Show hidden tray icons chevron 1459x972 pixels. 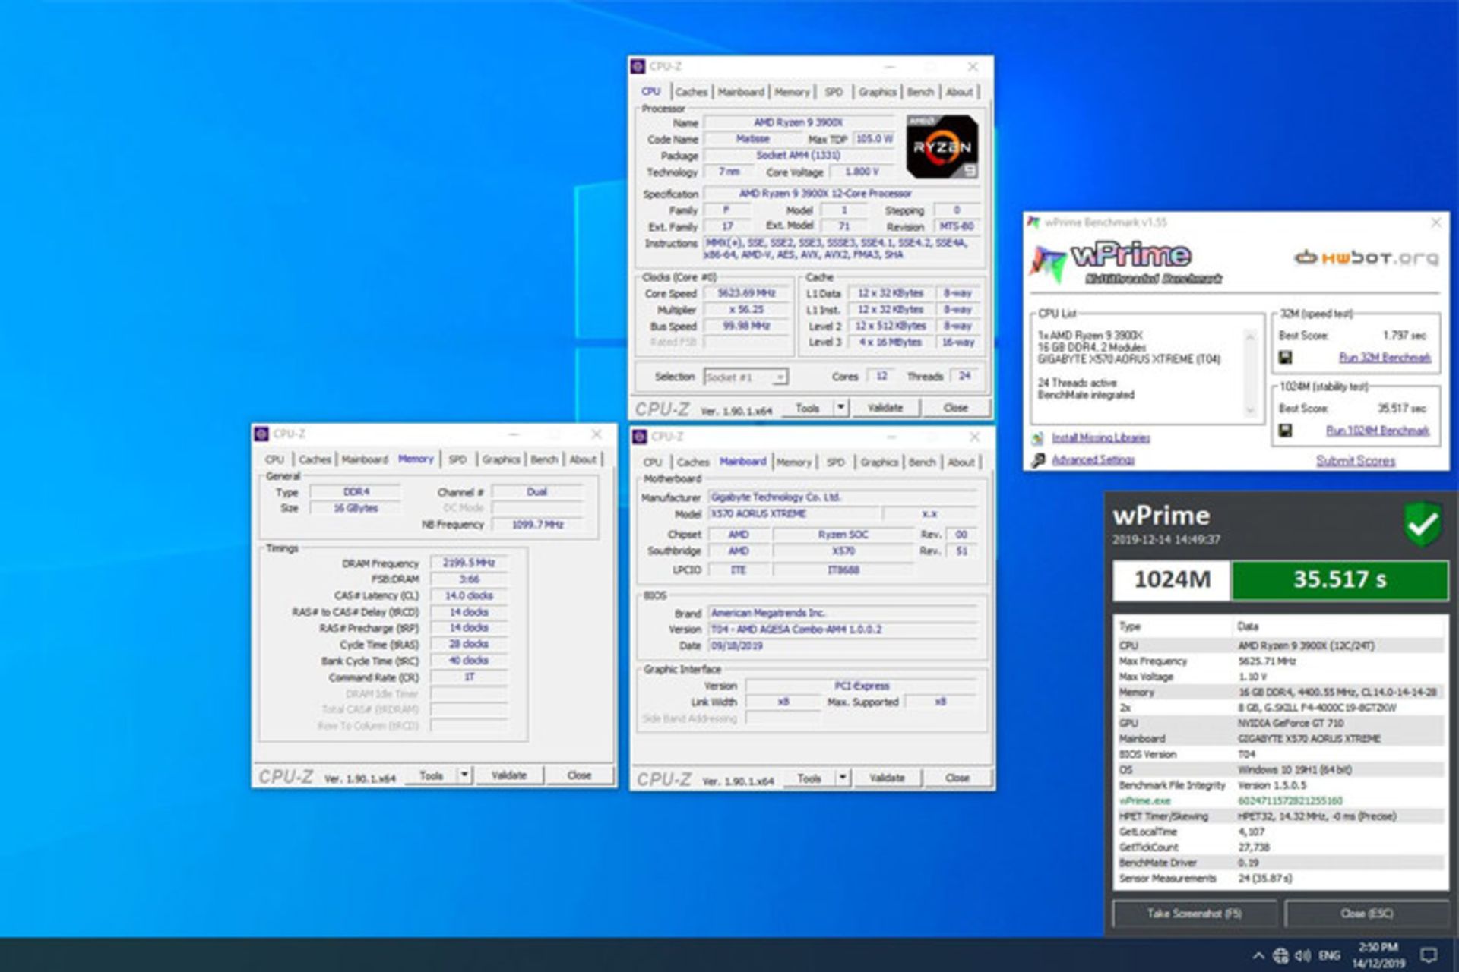(1258, 955)
